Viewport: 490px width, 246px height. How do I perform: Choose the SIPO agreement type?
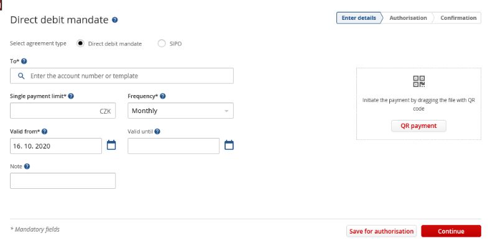coord(162,43)
